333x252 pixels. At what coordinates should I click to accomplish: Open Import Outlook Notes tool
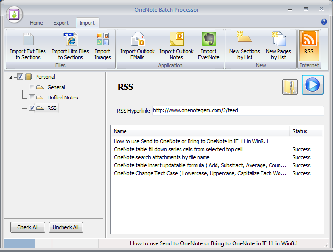click(176, 46)
